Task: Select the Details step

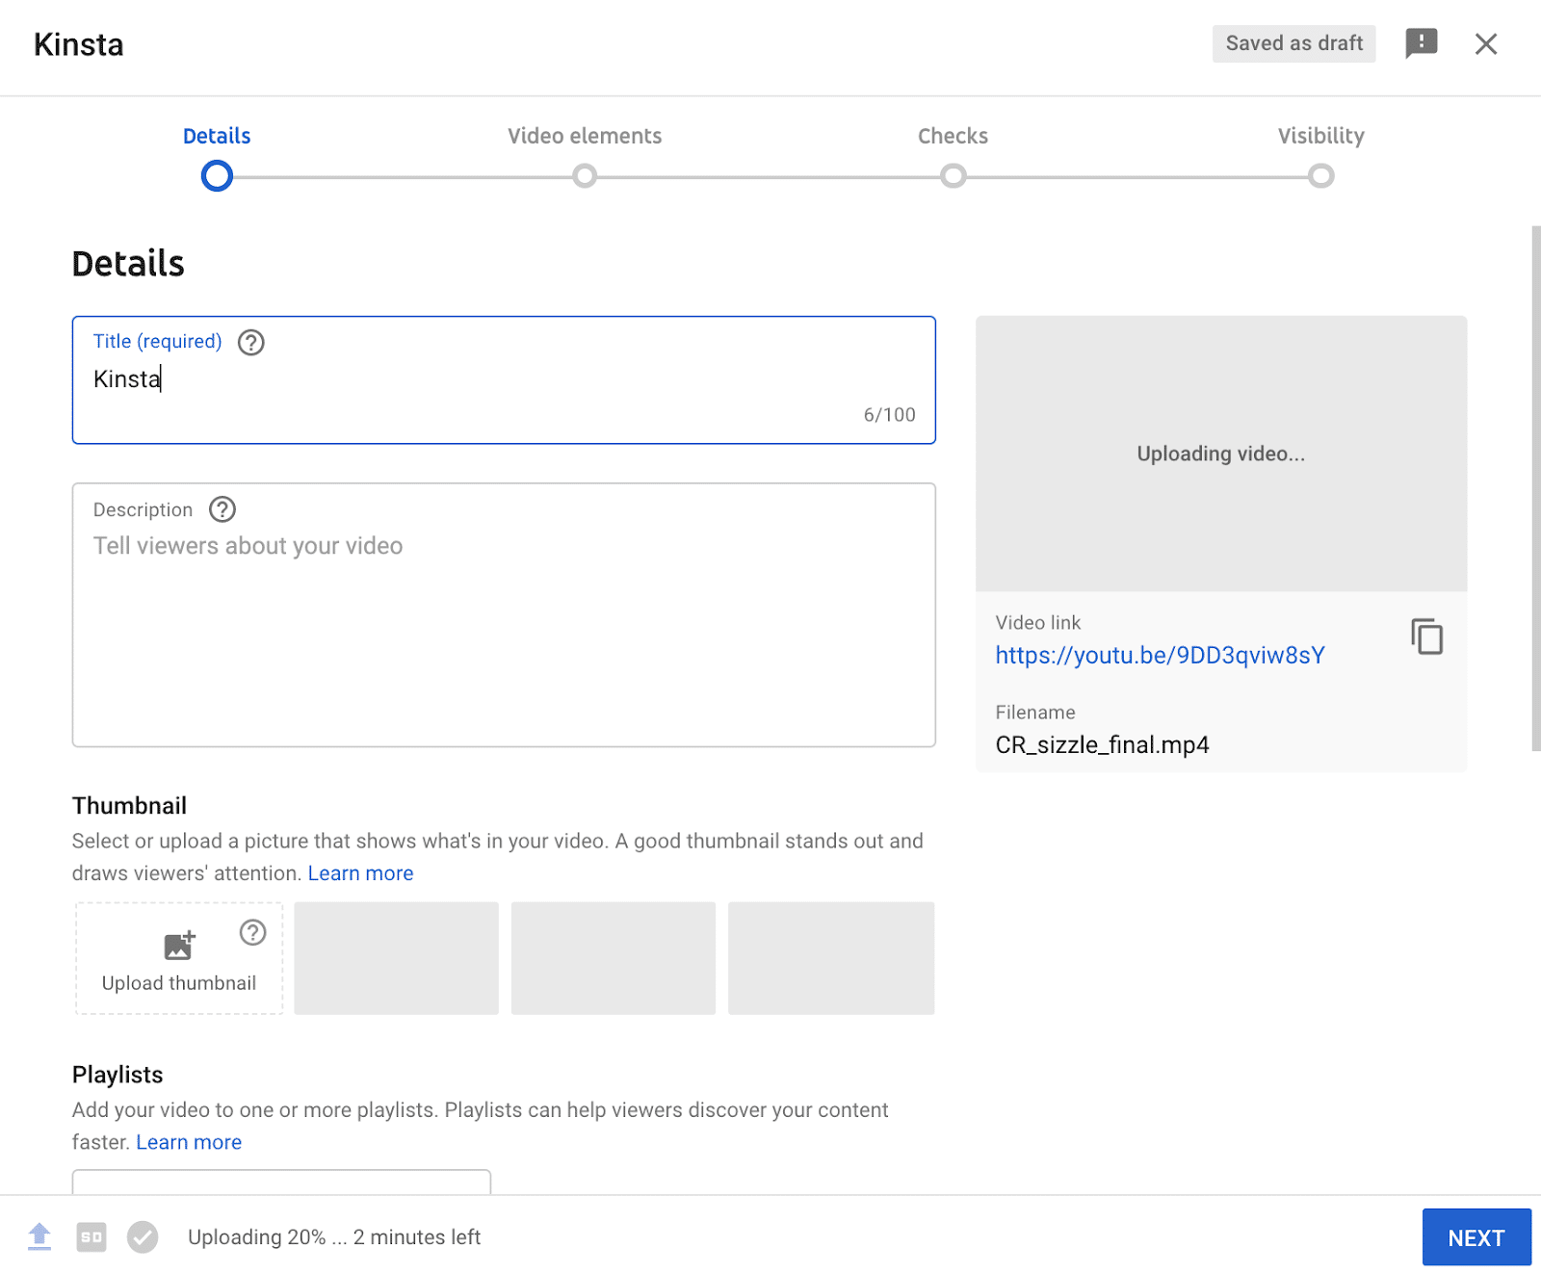Action: click(216, 136)
